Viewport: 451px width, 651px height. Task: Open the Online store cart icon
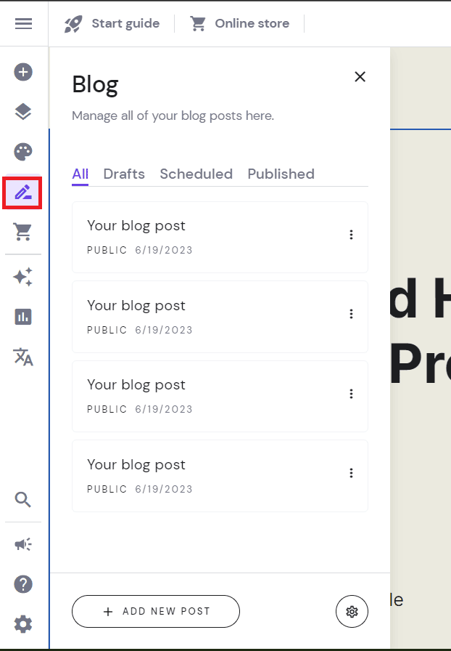22,232
